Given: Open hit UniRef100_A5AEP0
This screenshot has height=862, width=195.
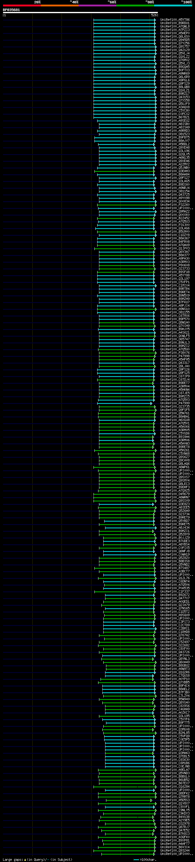Looking at the screenshot, I should pos(175,33).
